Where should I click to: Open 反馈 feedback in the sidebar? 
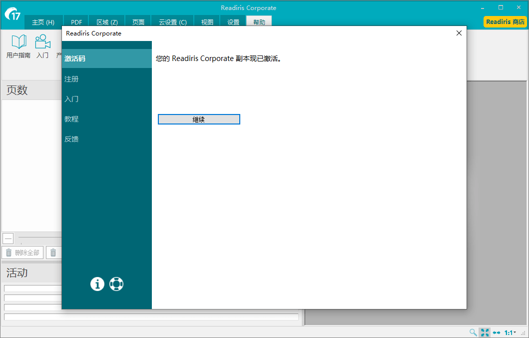[71, 139]
